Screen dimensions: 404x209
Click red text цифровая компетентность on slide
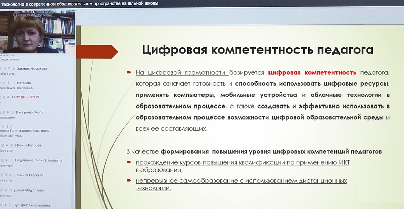tap(312, 73)
